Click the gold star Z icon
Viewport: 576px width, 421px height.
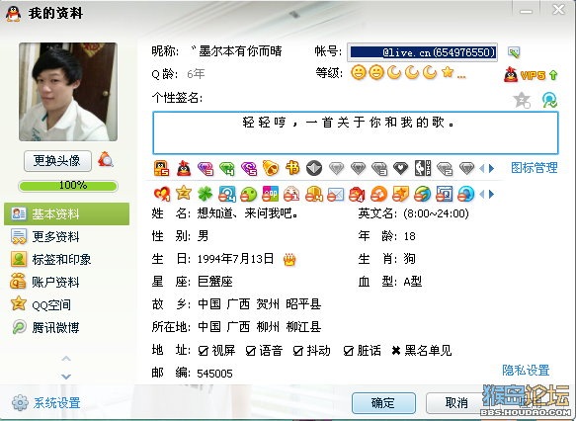click(184, 193)
